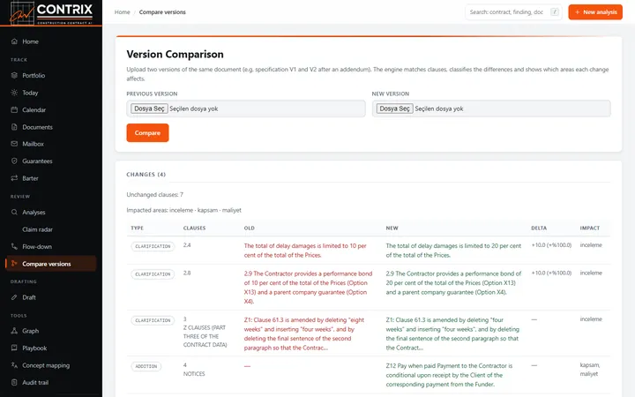Open Graph tool icon in sidebar
Viewport: 635px width, 397px height.
[x=14, y=331]
